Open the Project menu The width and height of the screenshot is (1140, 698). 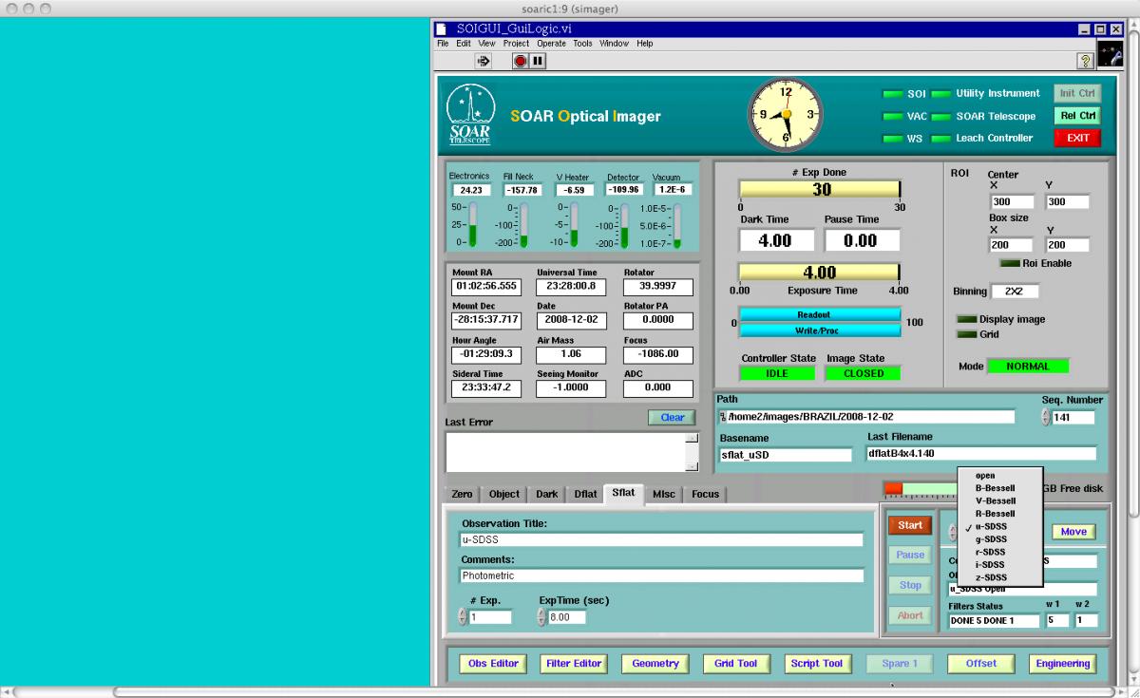point(516,44)
